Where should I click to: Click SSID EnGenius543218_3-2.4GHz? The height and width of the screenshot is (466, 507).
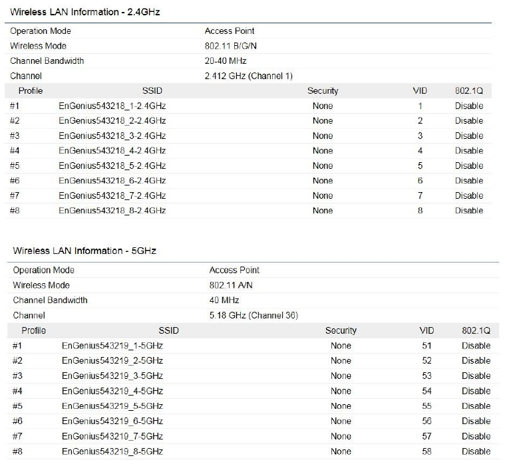coord(112,136)
